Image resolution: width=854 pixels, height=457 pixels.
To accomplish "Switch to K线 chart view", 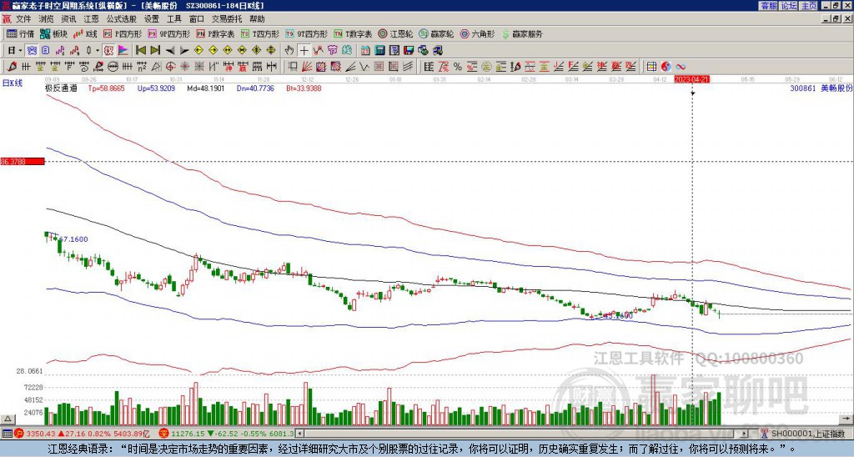I will pyautogui.click(x=85, y=33).
